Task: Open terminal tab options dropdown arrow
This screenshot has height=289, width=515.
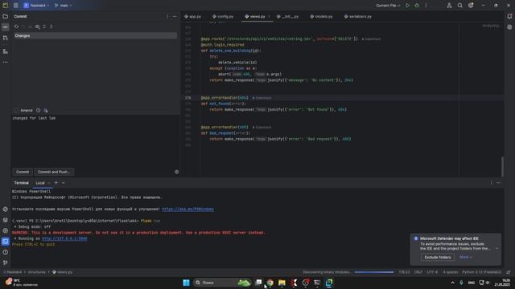Action: coord(63,183)
